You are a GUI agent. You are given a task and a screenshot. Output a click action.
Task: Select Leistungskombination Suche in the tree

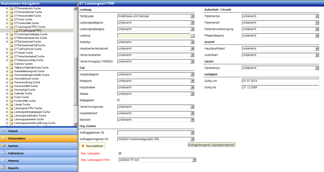click(30, 116)
